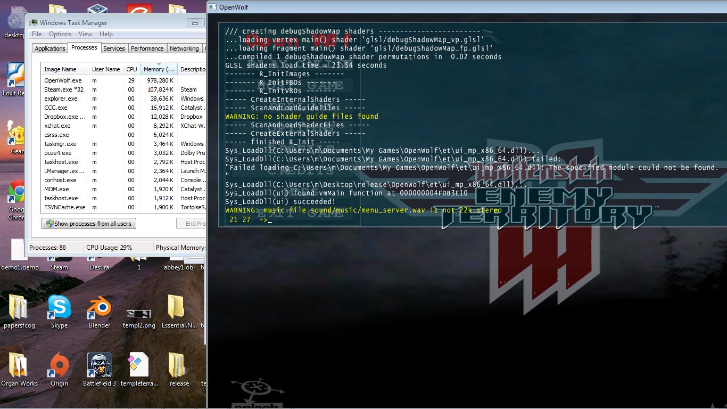Click the 978,280 K memory value
The image size is (727, 409).
click(159, 80)
